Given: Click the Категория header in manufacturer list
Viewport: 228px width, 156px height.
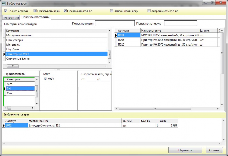Looking at the screenshot, I should (x=20, y=79).
